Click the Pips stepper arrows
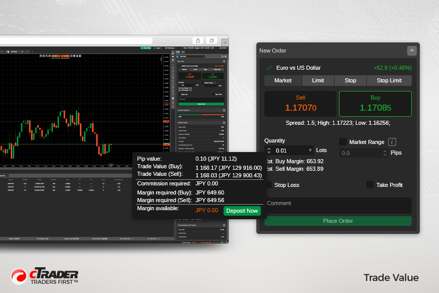Screen dimensions: 439x293 tap(385, 153)
